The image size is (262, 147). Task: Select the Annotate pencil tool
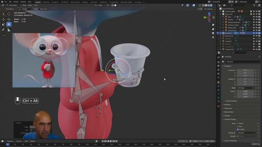[4, 30]
